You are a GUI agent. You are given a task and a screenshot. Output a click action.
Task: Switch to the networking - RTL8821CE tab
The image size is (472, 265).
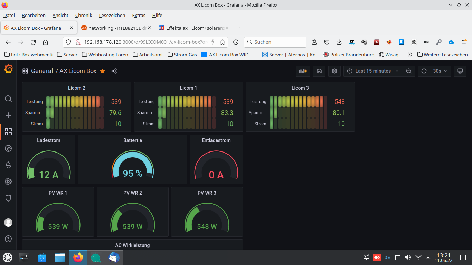(117, 28)
